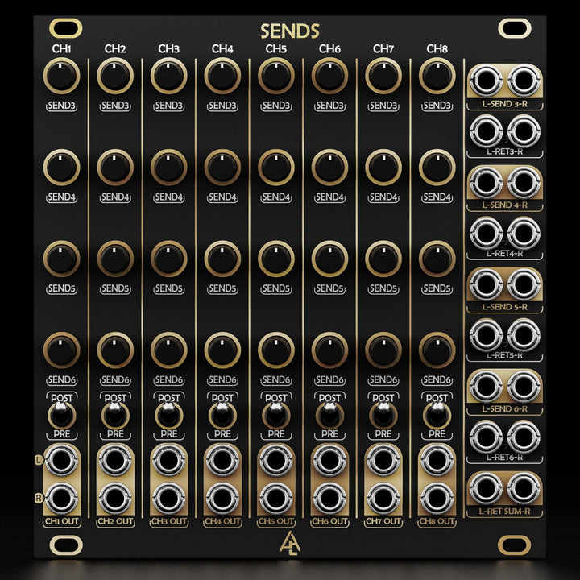This screenshot has width=580, height=580.
Task: Click the RET5 left jack
Action: tap(486, 335)
